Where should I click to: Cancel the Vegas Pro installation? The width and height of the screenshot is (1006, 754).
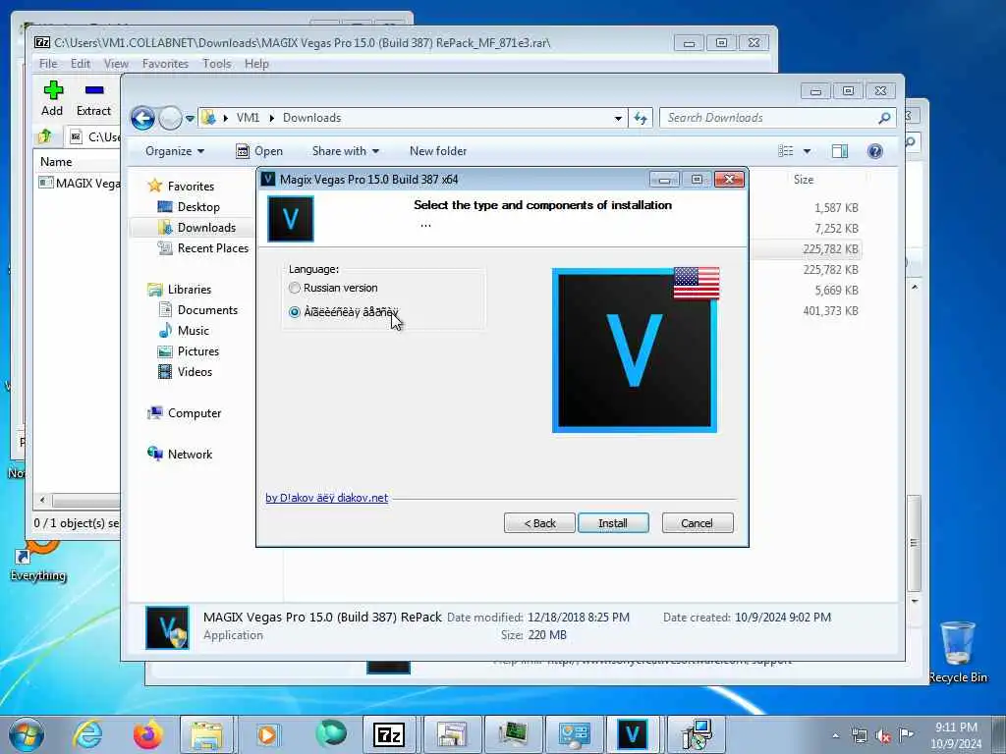pos(697,523)
